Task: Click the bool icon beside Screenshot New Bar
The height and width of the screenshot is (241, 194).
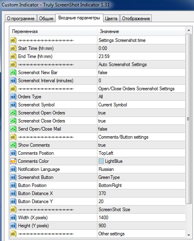Action: click(x=13, y=73)
